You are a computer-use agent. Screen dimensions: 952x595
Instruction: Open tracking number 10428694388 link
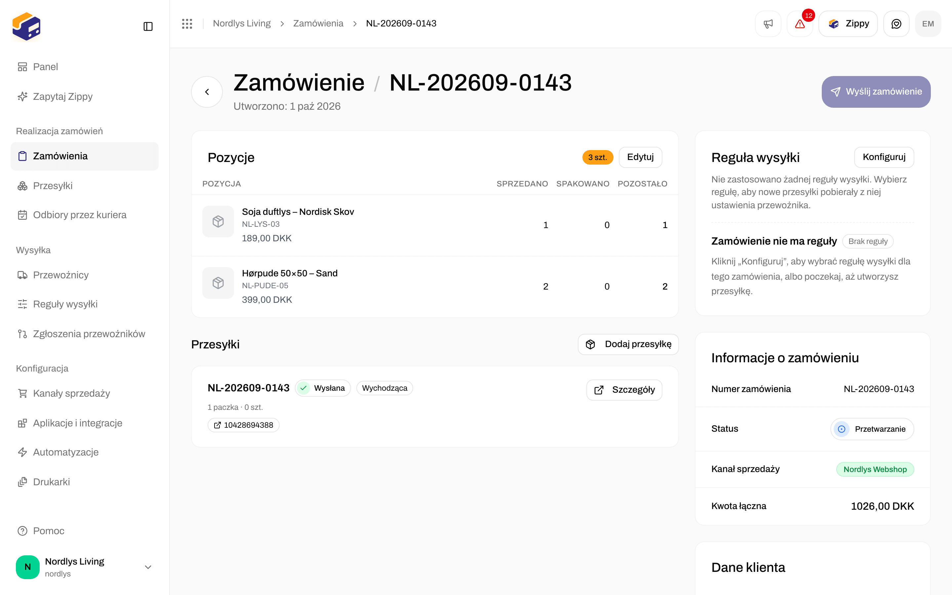pos(244,425)
